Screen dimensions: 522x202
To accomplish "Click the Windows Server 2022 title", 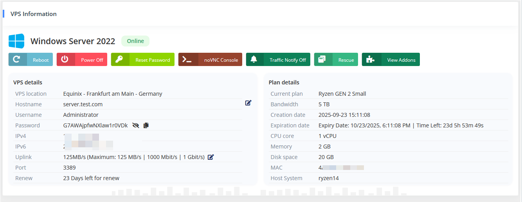I will tap(73, 41).
